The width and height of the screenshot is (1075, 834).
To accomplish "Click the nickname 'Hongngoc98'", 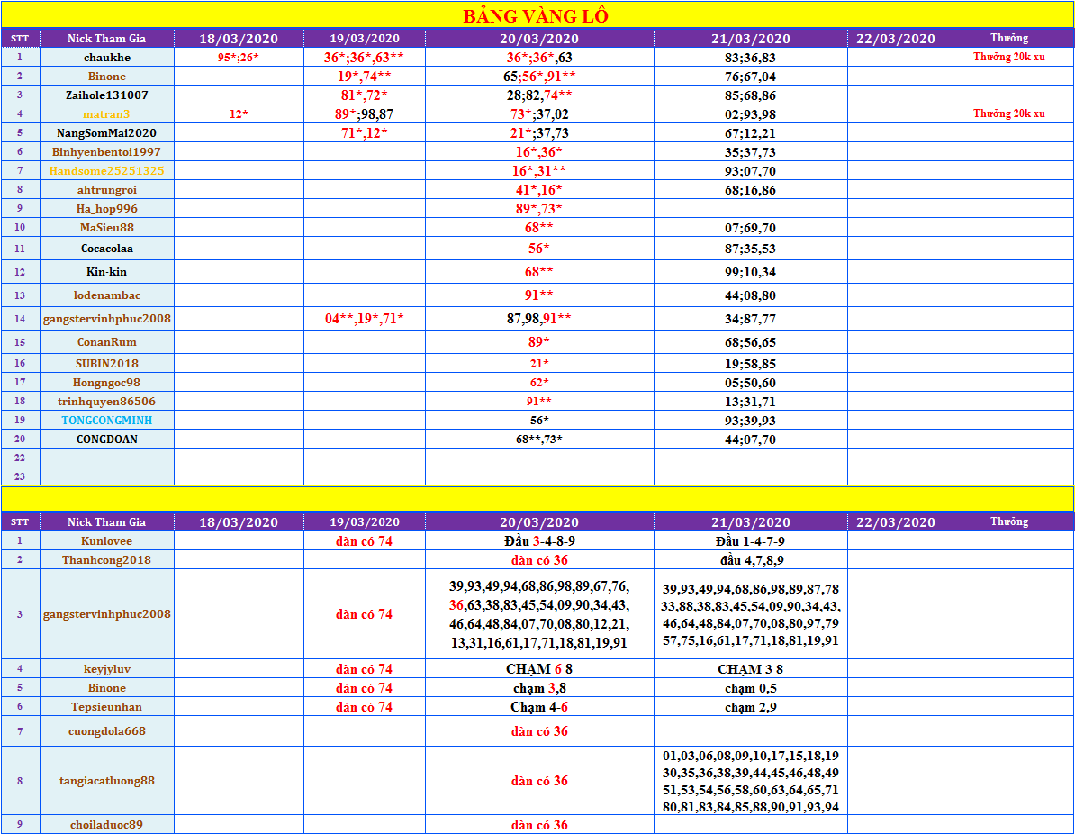I will coord(107,383).
